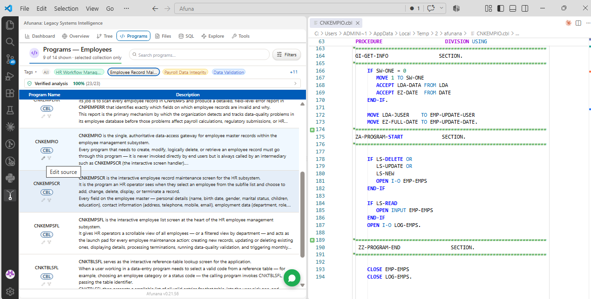Open the Customize Layout control
This screenshot has height=299, width=591.
(489, 8)
